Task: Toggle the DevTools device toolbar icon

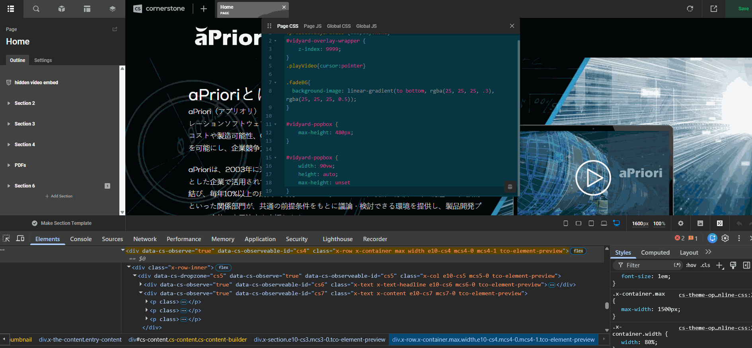Action: [20, 238]
